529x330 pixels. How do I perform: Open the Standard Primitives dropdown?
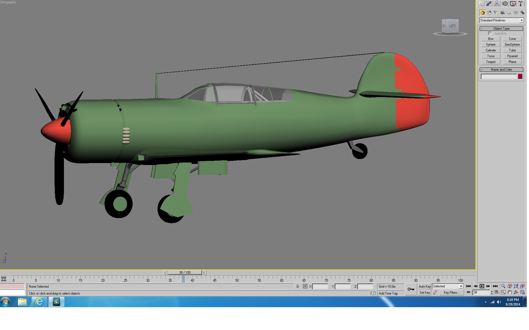[501, 20]
